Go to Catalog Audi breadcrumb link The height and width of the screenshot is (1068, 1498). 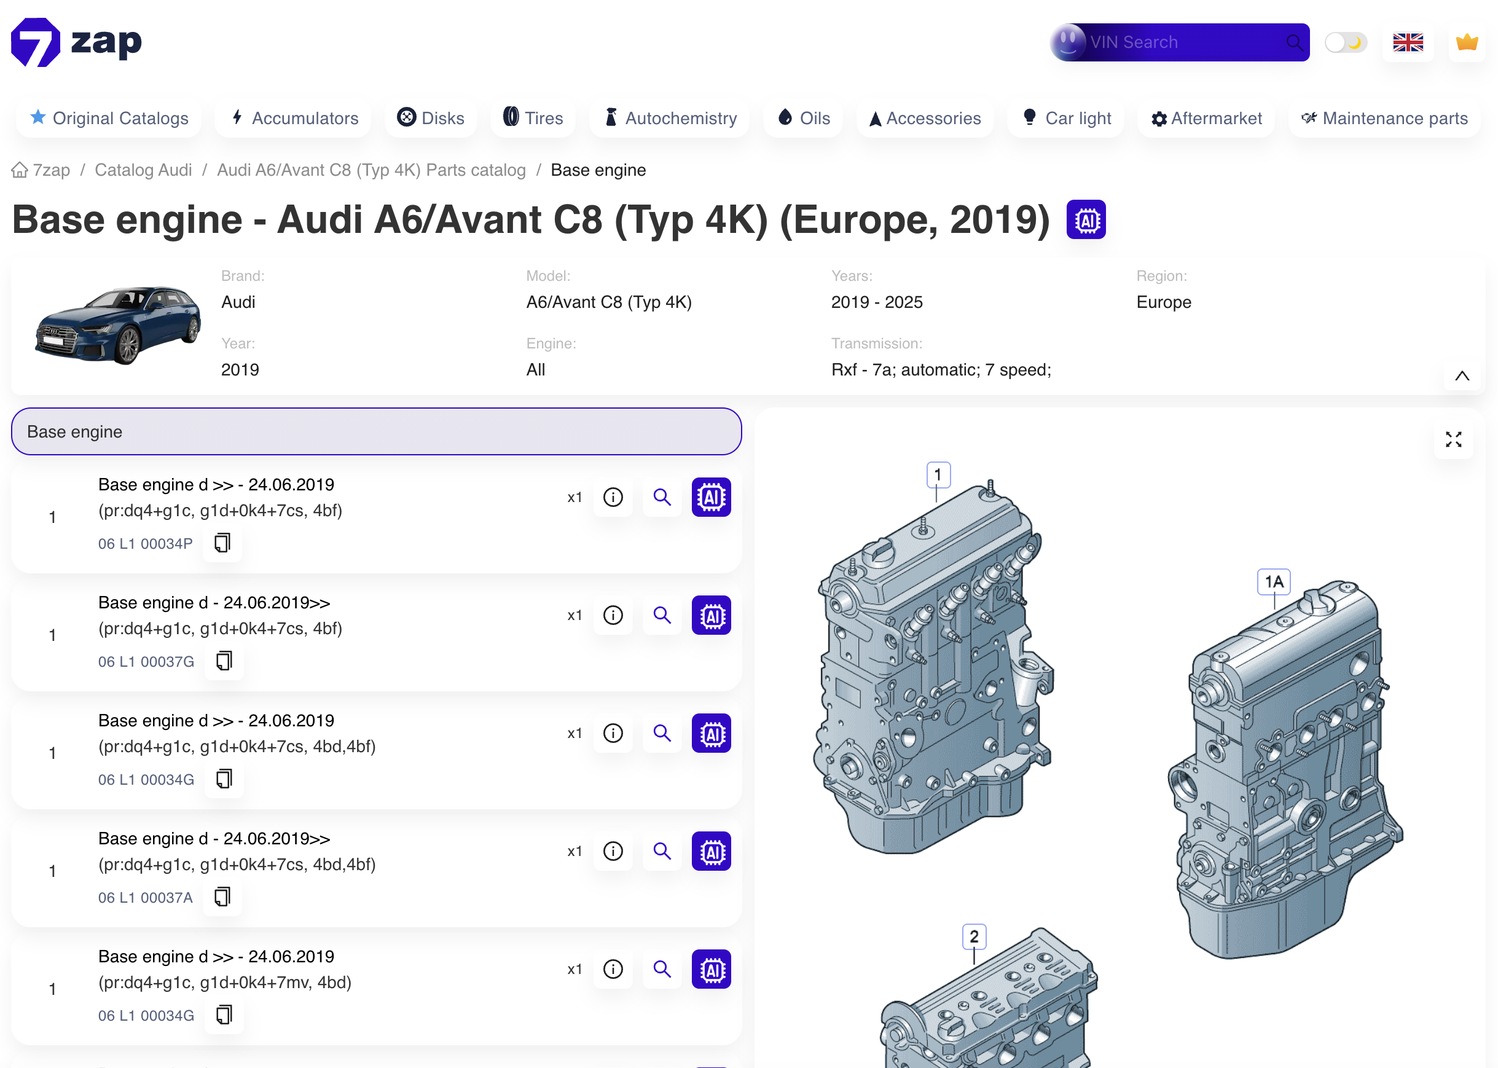point(143,170)
